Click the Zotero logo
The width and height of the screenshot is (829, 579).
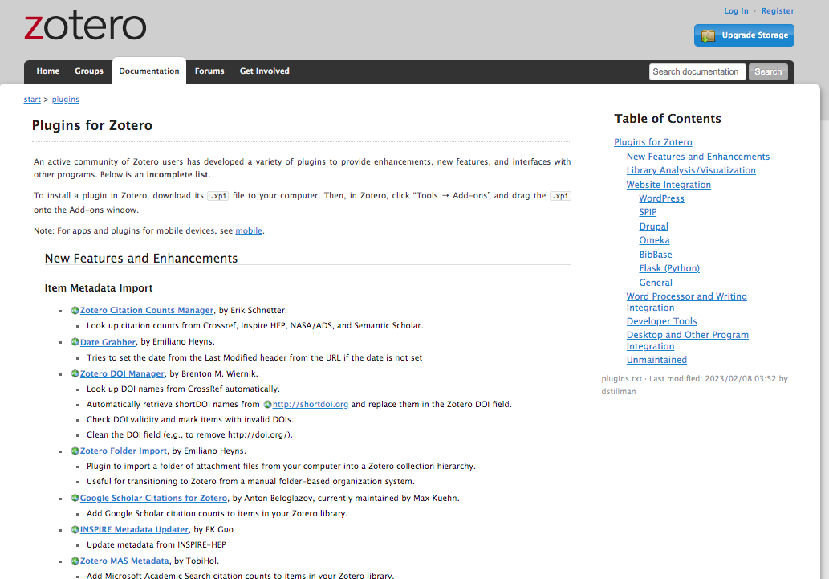(x=85, y=27)
